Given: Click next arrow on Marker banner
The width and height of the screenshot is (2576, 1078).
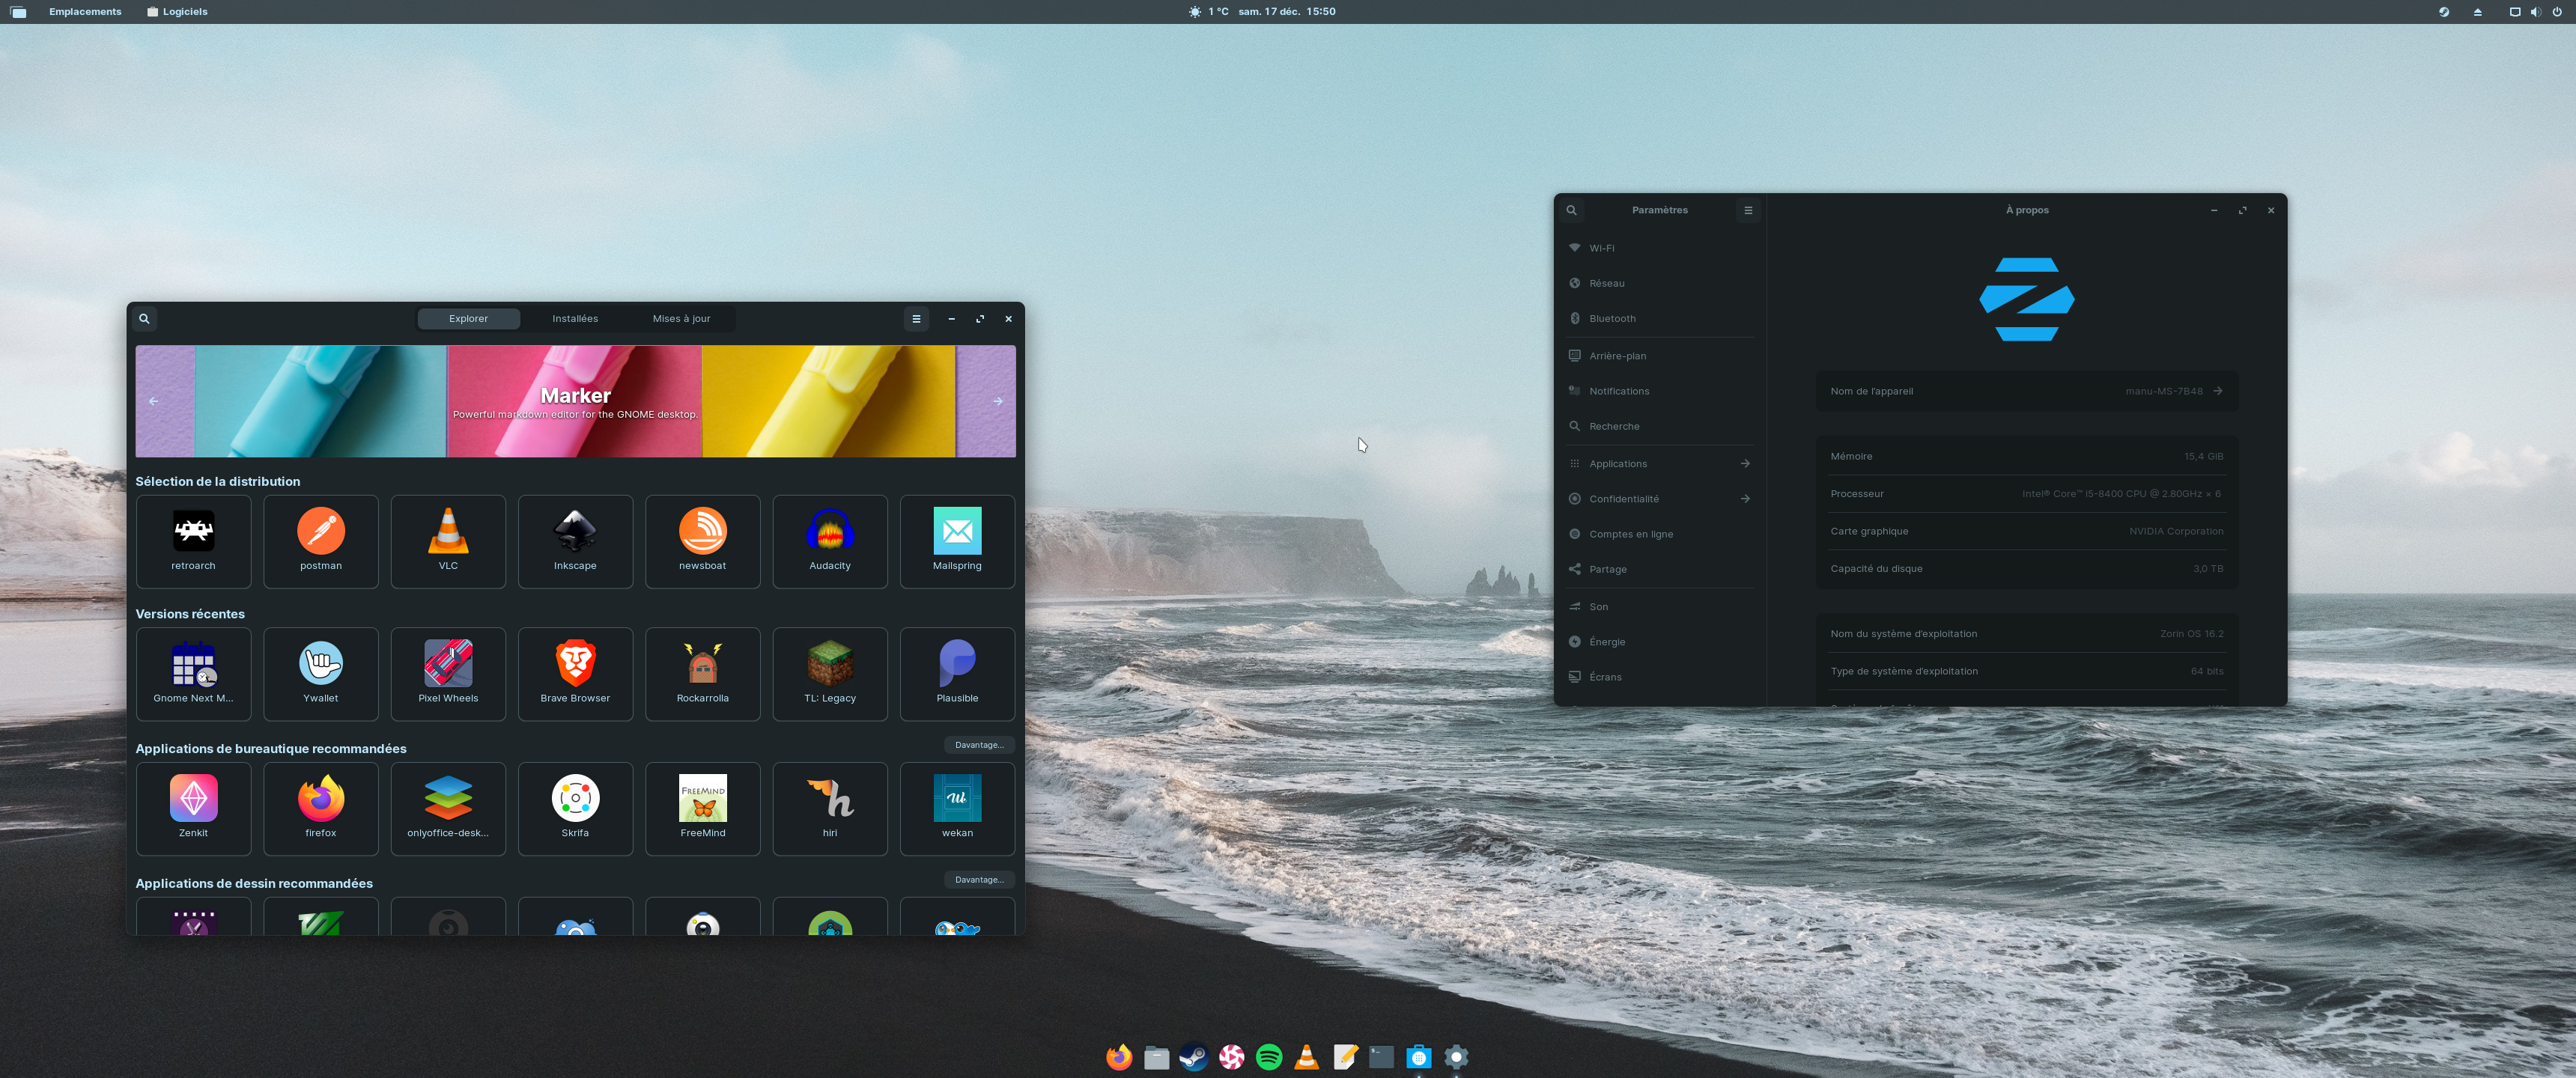Looking at the screenshot, I should [997, 401].
